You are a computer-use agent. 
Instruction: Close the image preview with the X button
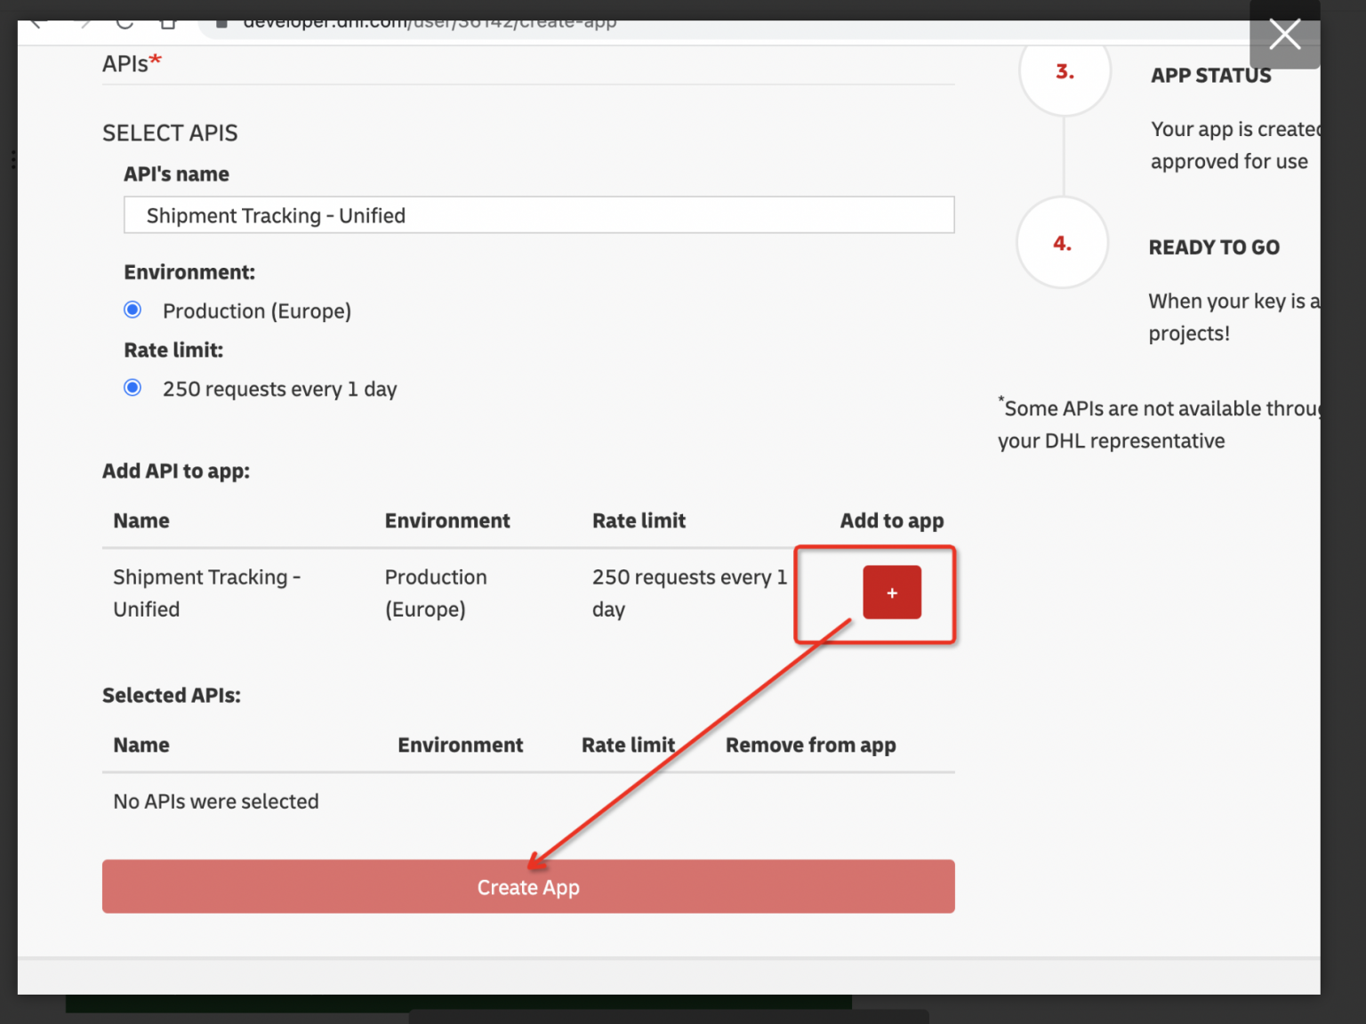click(1284, 35)
